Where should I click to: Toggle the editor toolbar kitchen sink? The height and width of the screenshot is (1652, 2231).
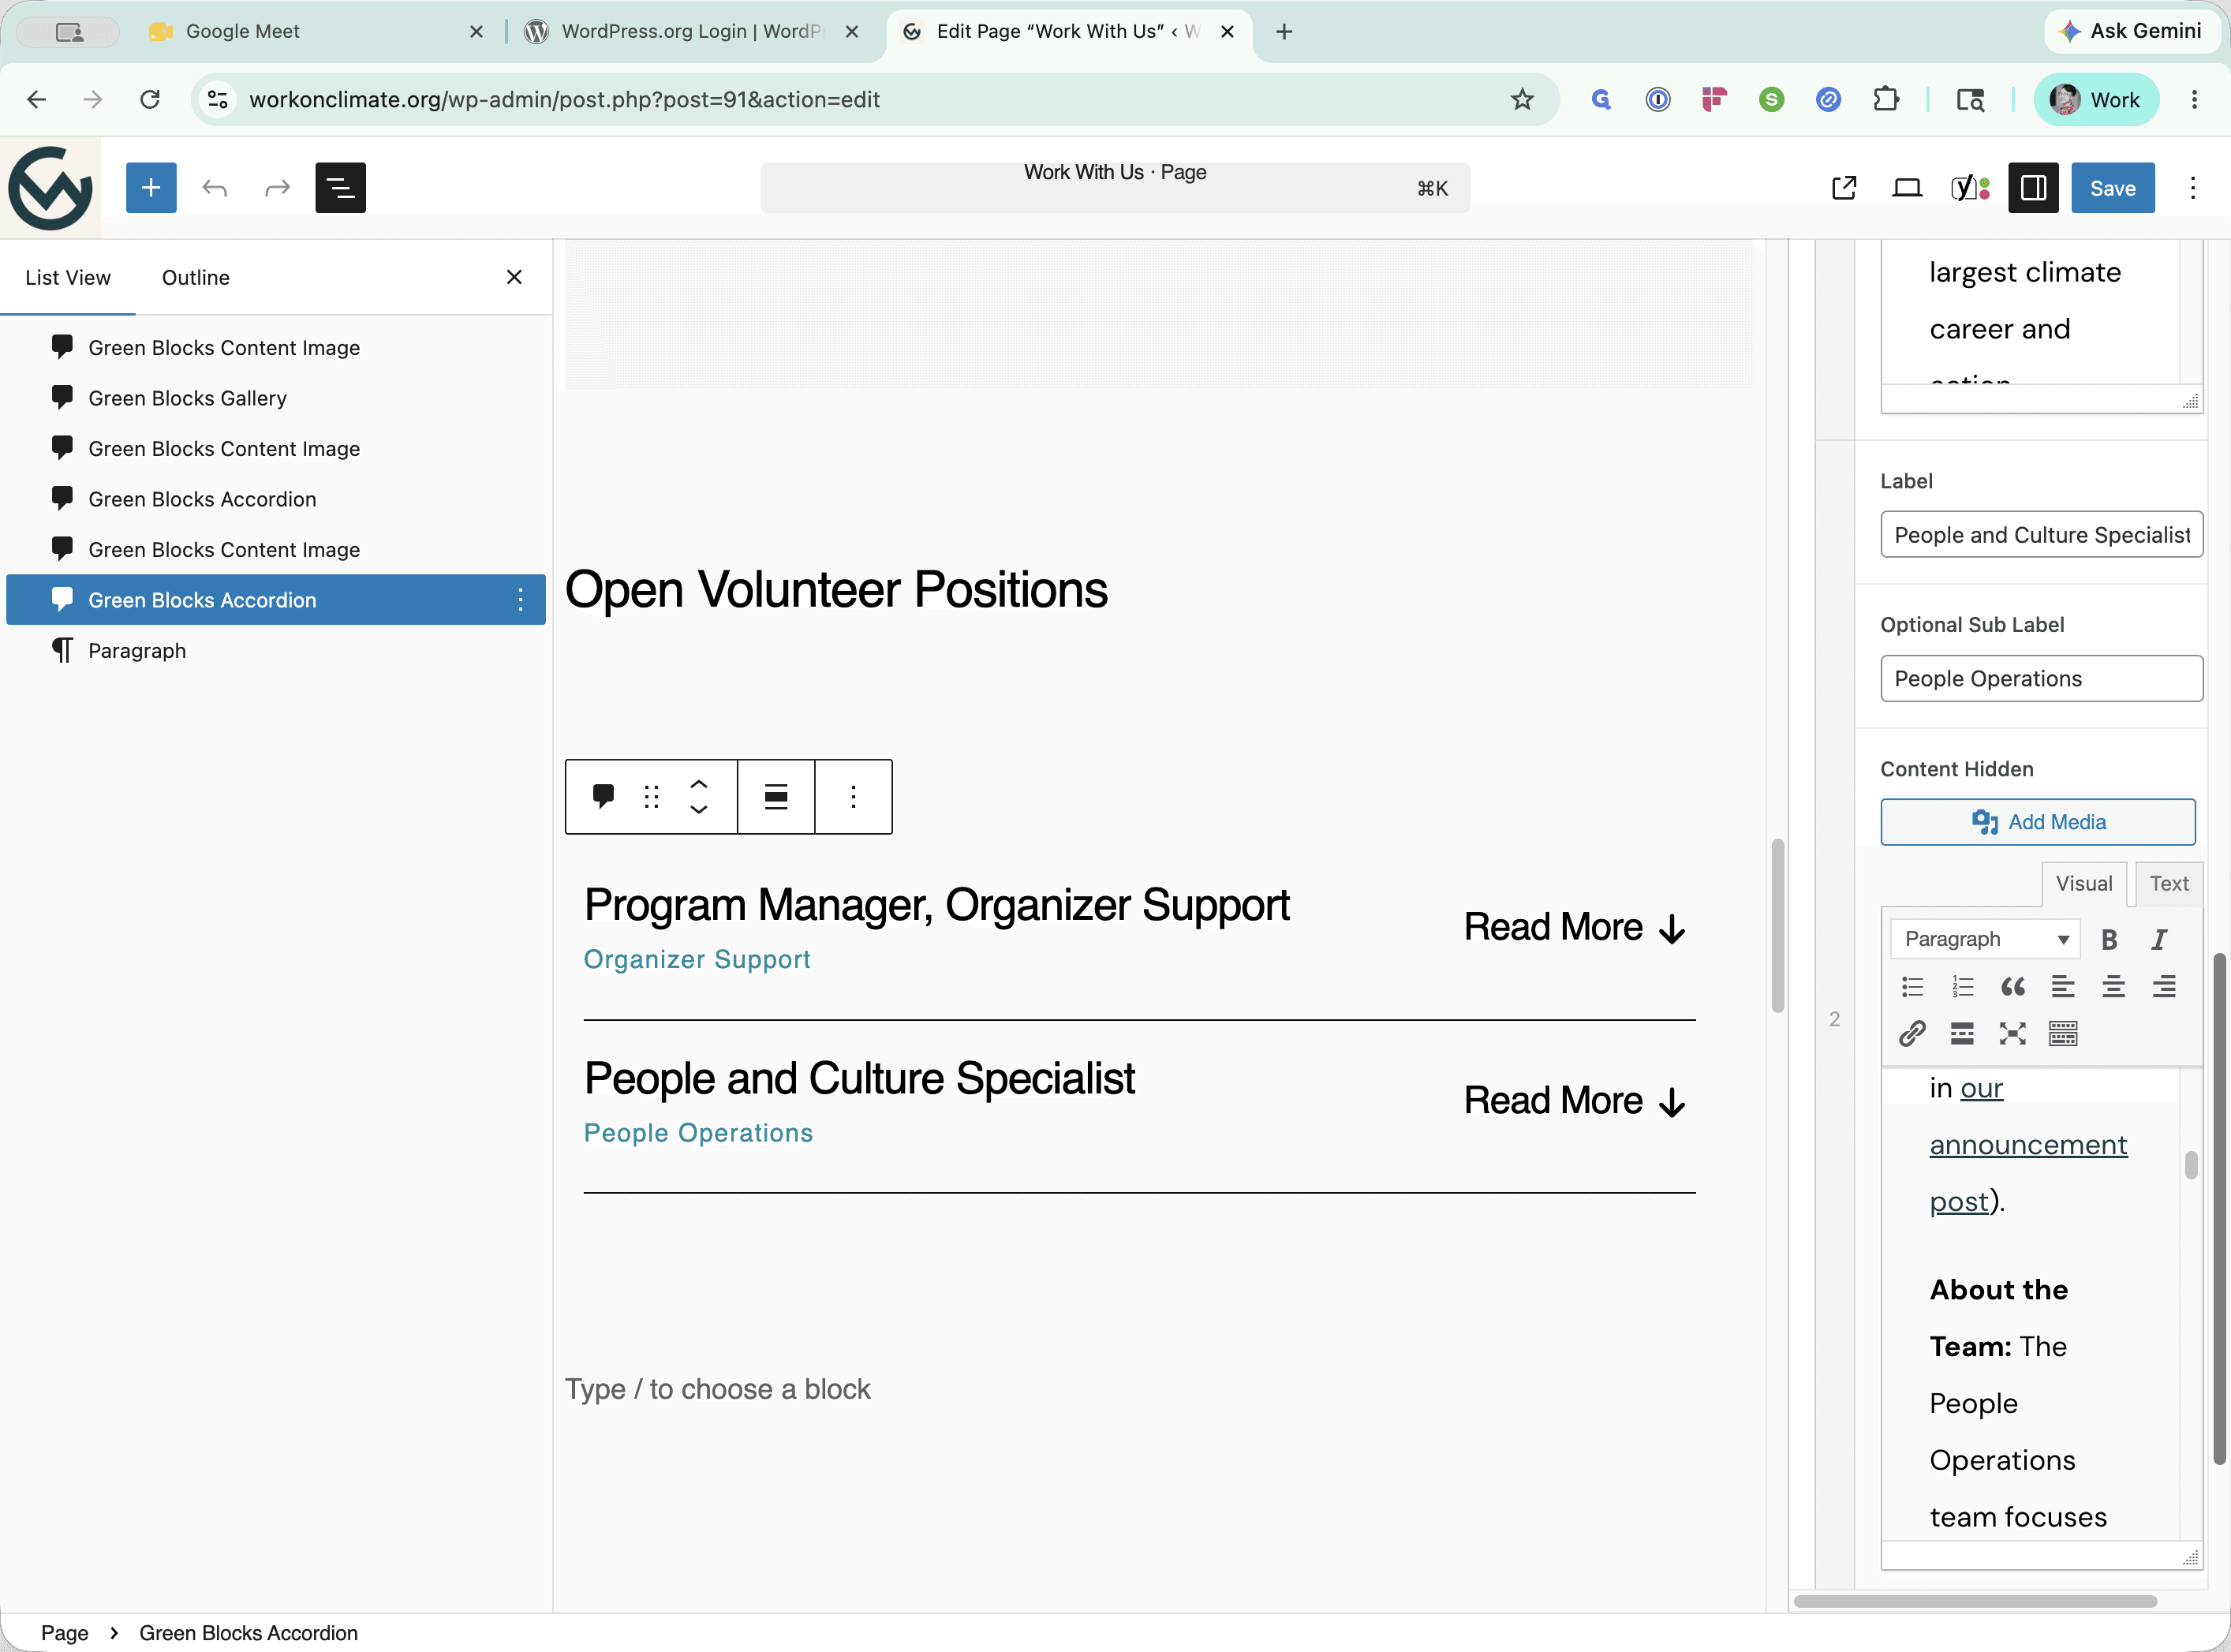[x=2063, y=1034]
